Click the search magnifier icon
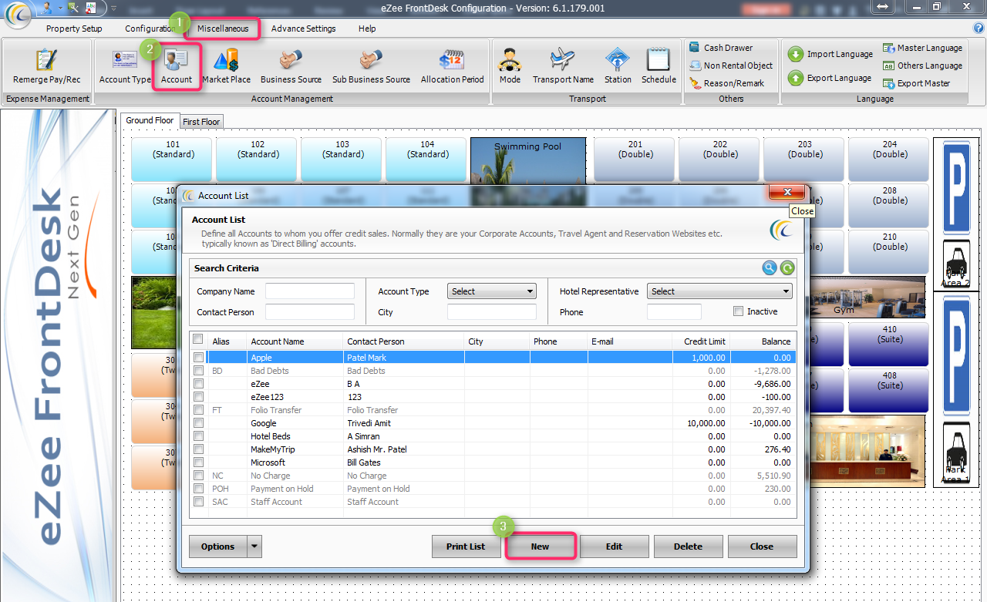Viewport: 987px width, 602px height. (769, 267)
